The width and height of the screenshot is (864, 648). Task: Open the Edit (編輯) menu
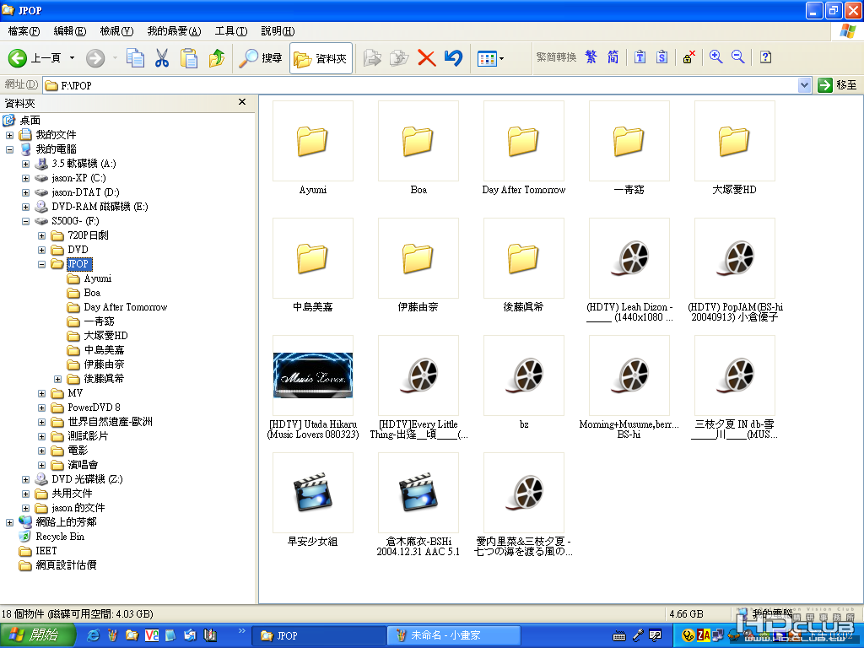[69, 31]
